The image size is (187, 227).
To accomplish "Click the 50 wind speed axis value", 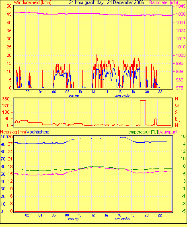I will (x=9, y=6).
